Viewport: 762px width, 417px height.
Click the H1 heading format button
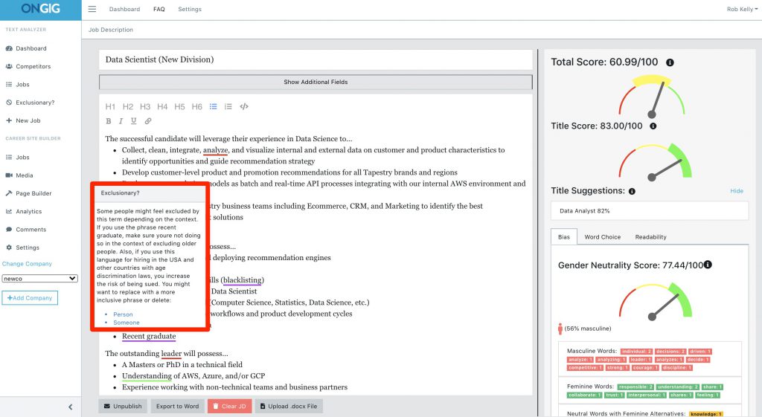[110, 107]
